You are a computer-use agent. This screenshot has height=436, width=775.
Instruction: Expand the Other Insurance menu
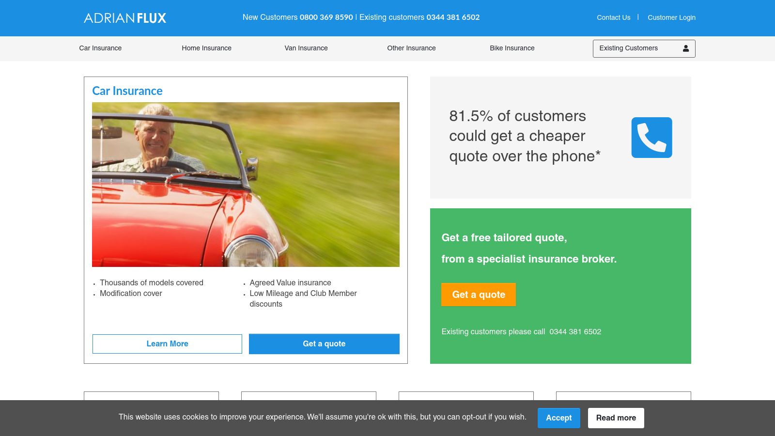point(411,48)
